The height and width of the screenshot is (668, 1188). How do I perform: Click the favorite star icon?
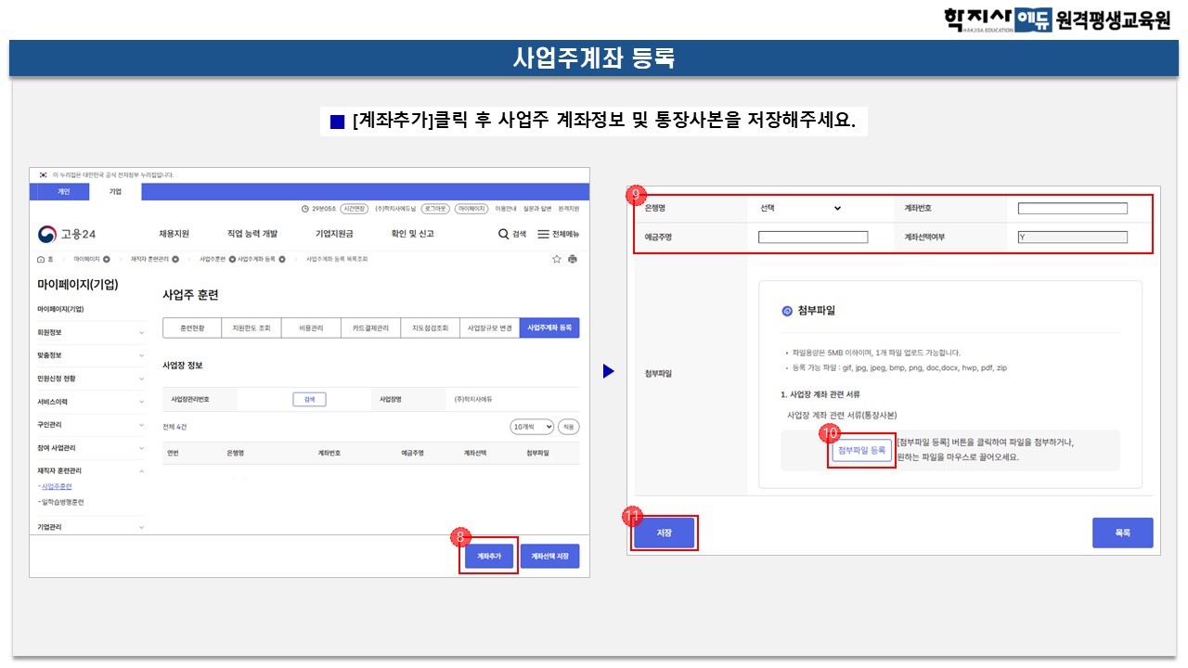pyautogui.click(x=556, y=259)
